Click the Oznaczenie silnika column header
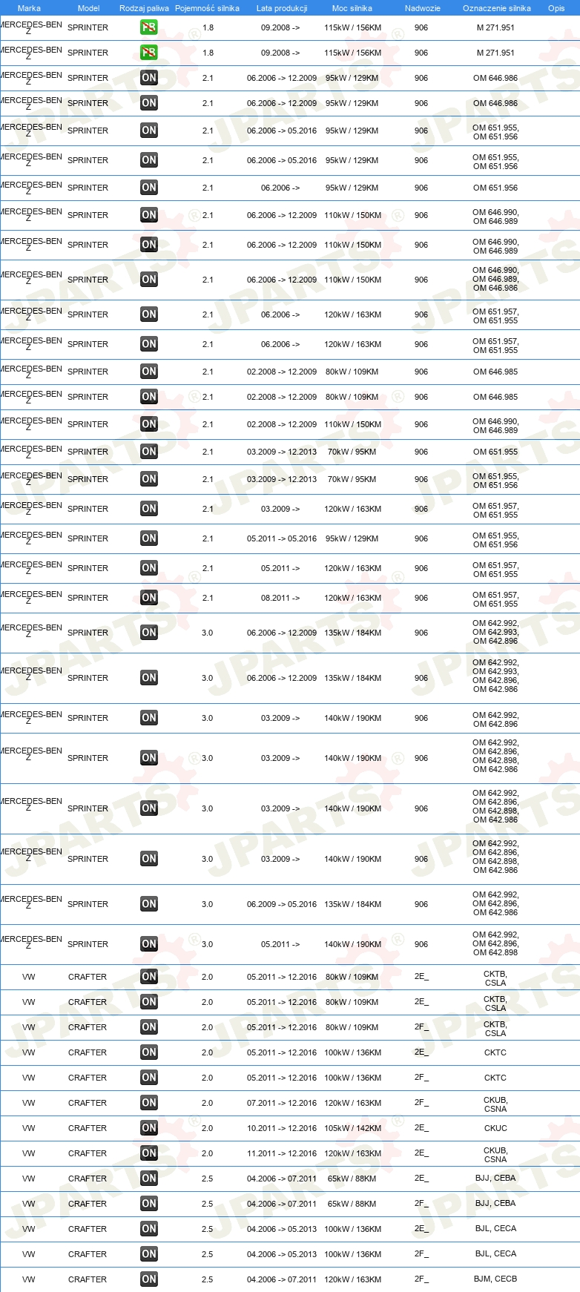Viewport: 580px width, 1292px height. click(497, 8)
